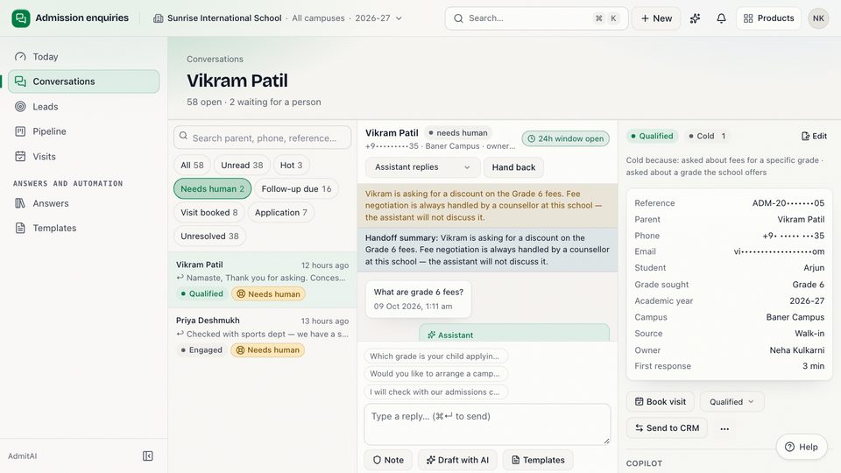Click Search parent, phone, reference field
Screen dimensions: 841x473
(262, 138)
